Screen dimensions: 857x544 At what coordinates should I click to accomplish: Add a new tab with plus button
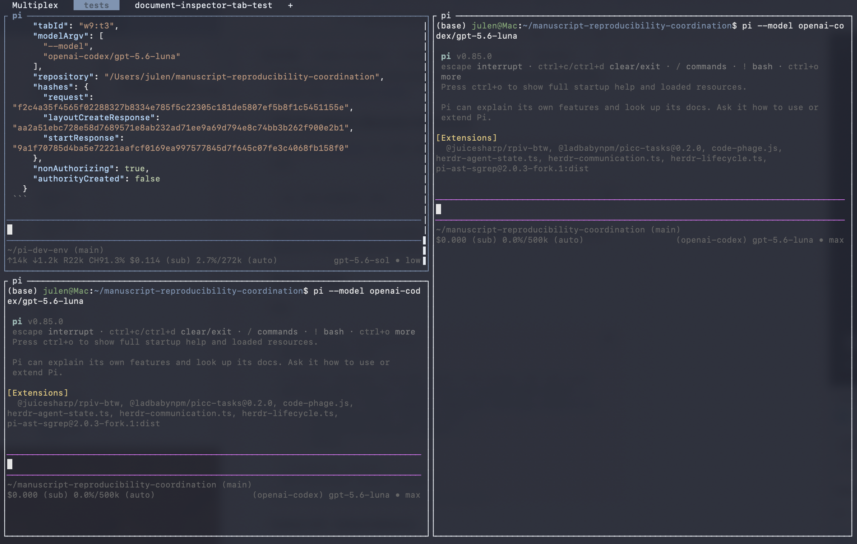290,5
